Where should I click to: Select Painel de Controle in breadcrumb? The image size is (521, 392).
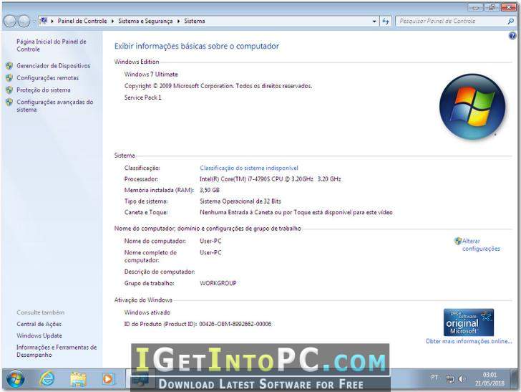point(82,21)
